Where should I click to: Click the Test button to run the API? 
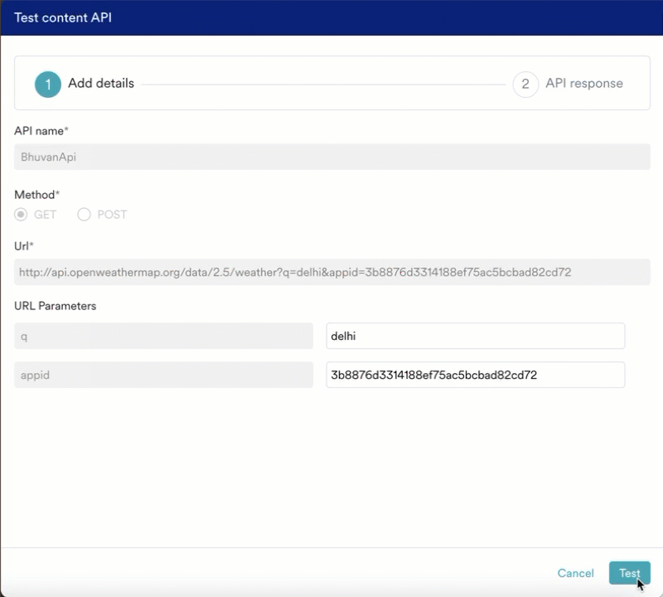(629, 573)
